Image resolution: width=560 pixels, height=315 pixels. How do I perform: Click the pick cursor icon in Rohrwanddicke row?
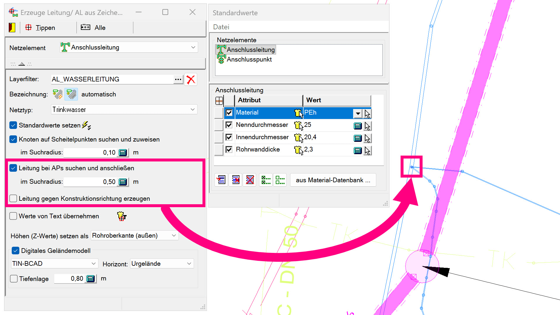(367, 151)
